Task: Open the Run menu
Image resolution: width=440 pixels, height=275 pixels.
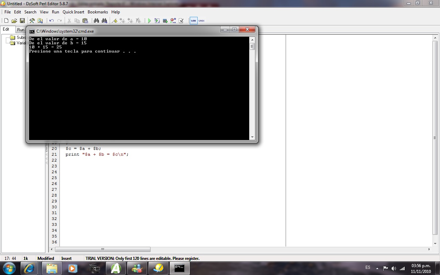Action: click(55, 12)
